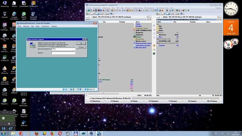This screenshot has width=242, height=136.
Task: Open the left panel directory history dropdown arrow
Action: tap(150, 20)
